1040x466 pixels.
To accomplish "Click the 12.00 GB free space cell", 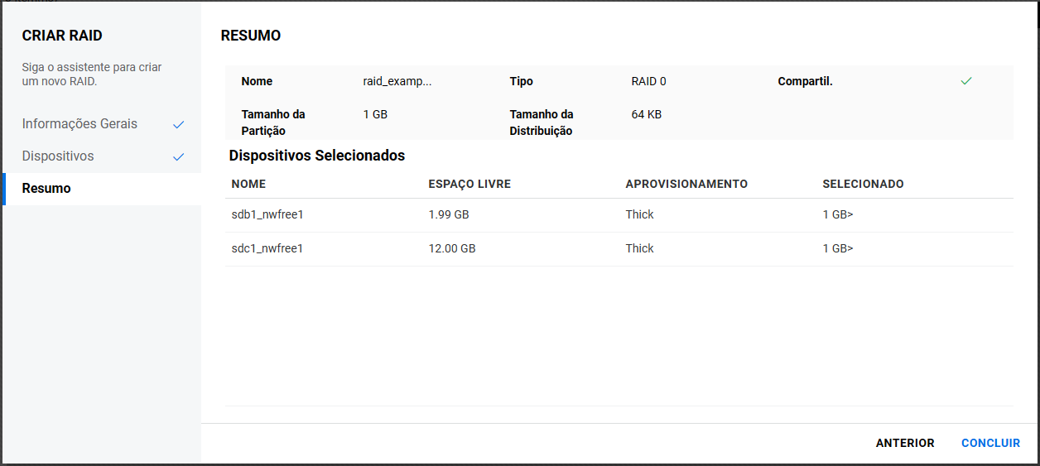I will [x=452, y=249].
